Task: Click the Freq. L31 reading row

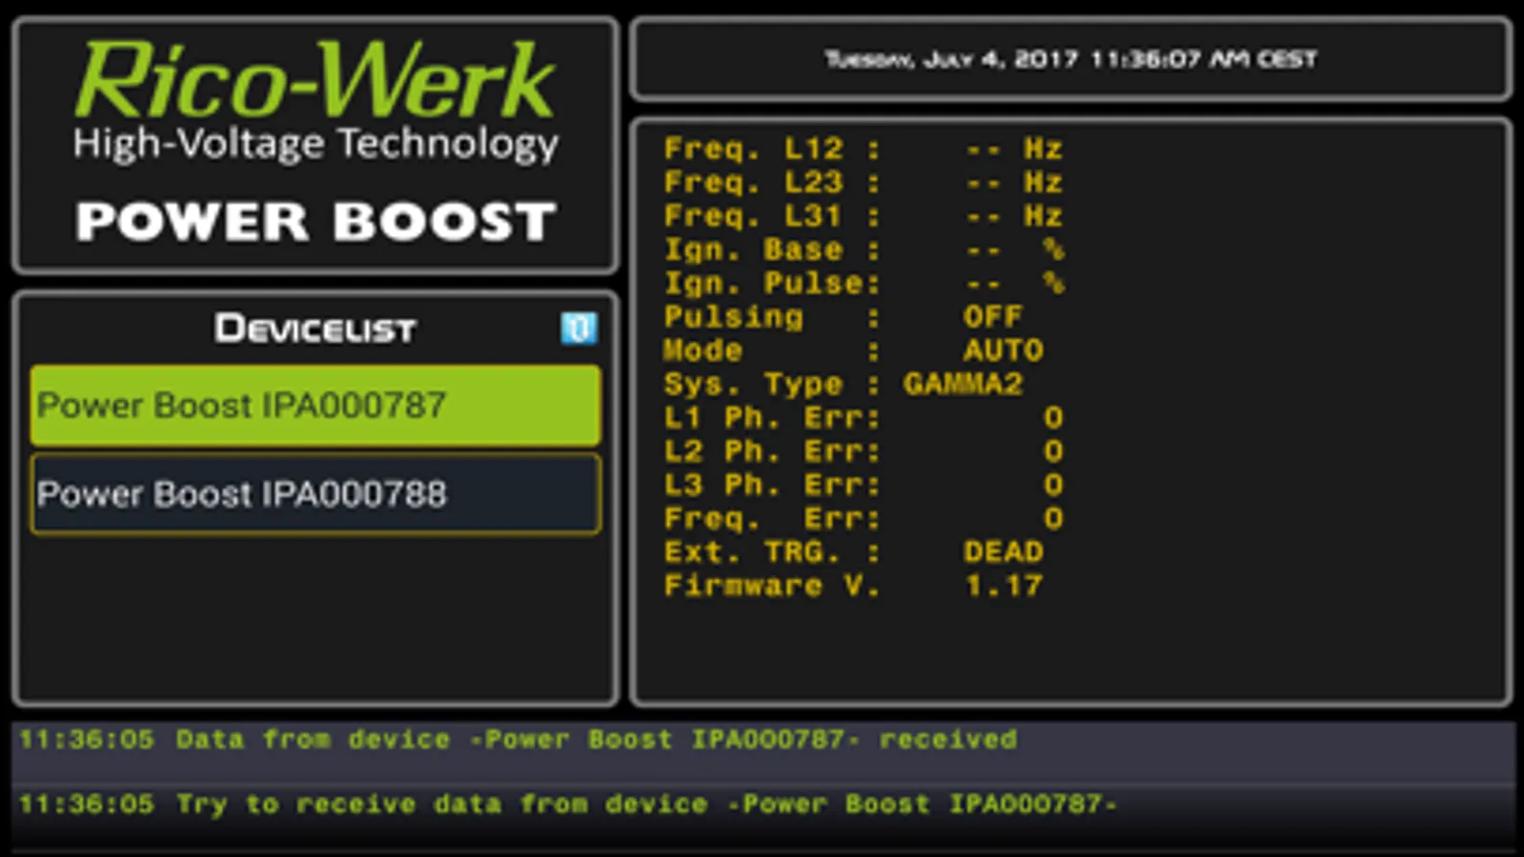Action: 863,216
